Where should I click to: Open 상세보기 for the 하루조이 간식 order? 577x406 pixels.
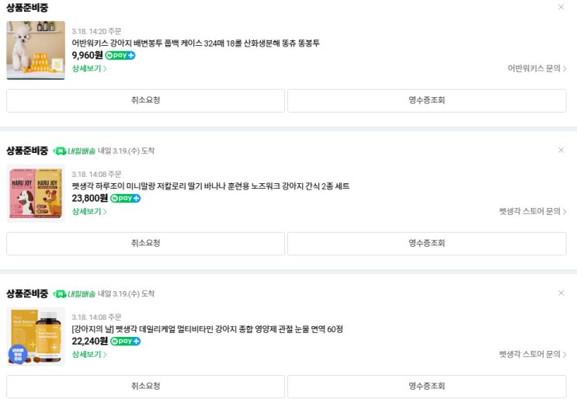tap(89, 211)
